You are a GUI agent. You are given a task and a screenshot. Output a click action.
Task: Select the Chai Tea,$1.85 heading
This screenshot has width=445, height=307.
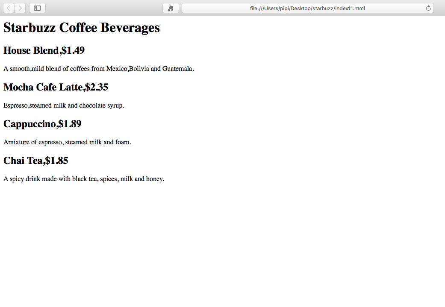click(36, 161)
